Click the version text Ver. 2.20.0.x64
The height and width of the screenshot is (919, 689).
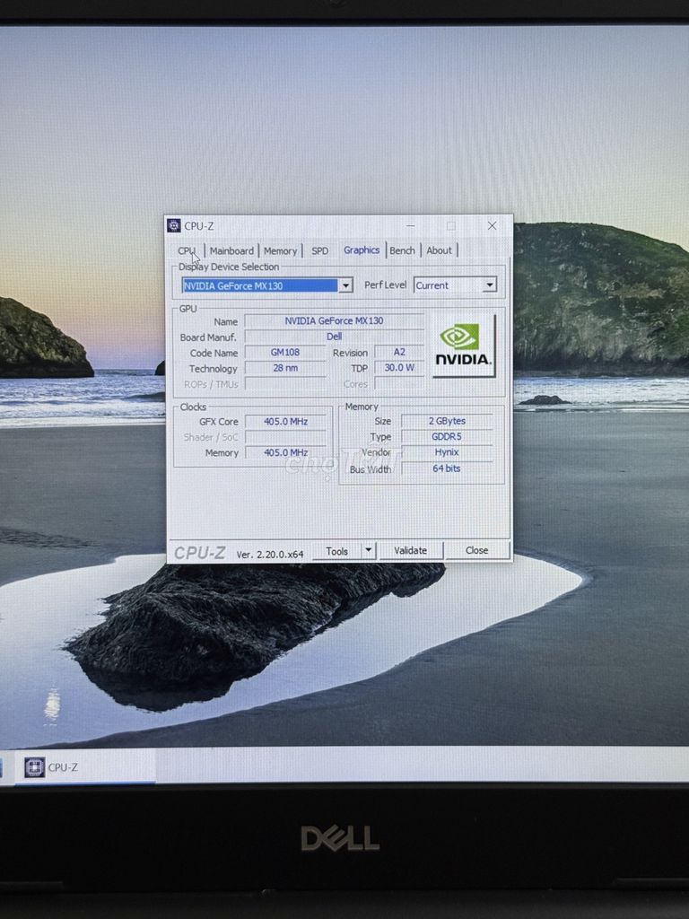click(270, 554)
